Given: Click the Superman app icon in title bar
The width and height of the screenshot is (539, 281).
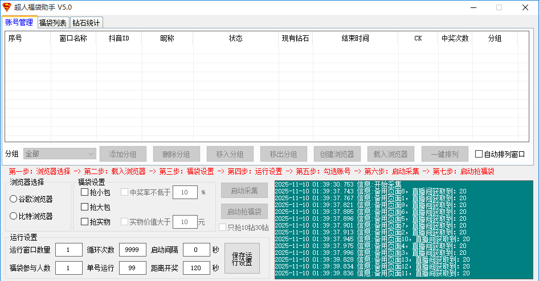Looking at the screenshot, I should point(7,7).
